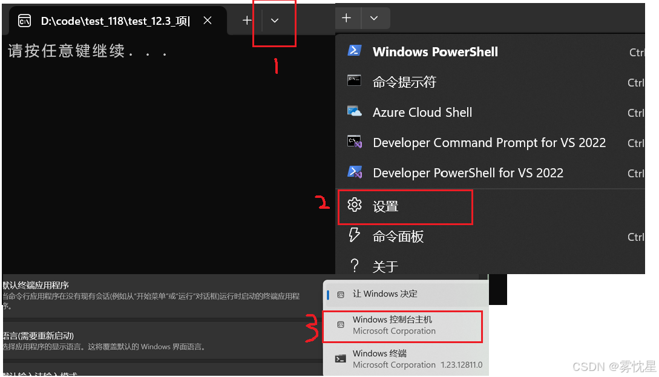Launch Windows PowerShell profile
The width and height of the screenshot is (659, 377).
pyautogui.click(x=490, y=51)
